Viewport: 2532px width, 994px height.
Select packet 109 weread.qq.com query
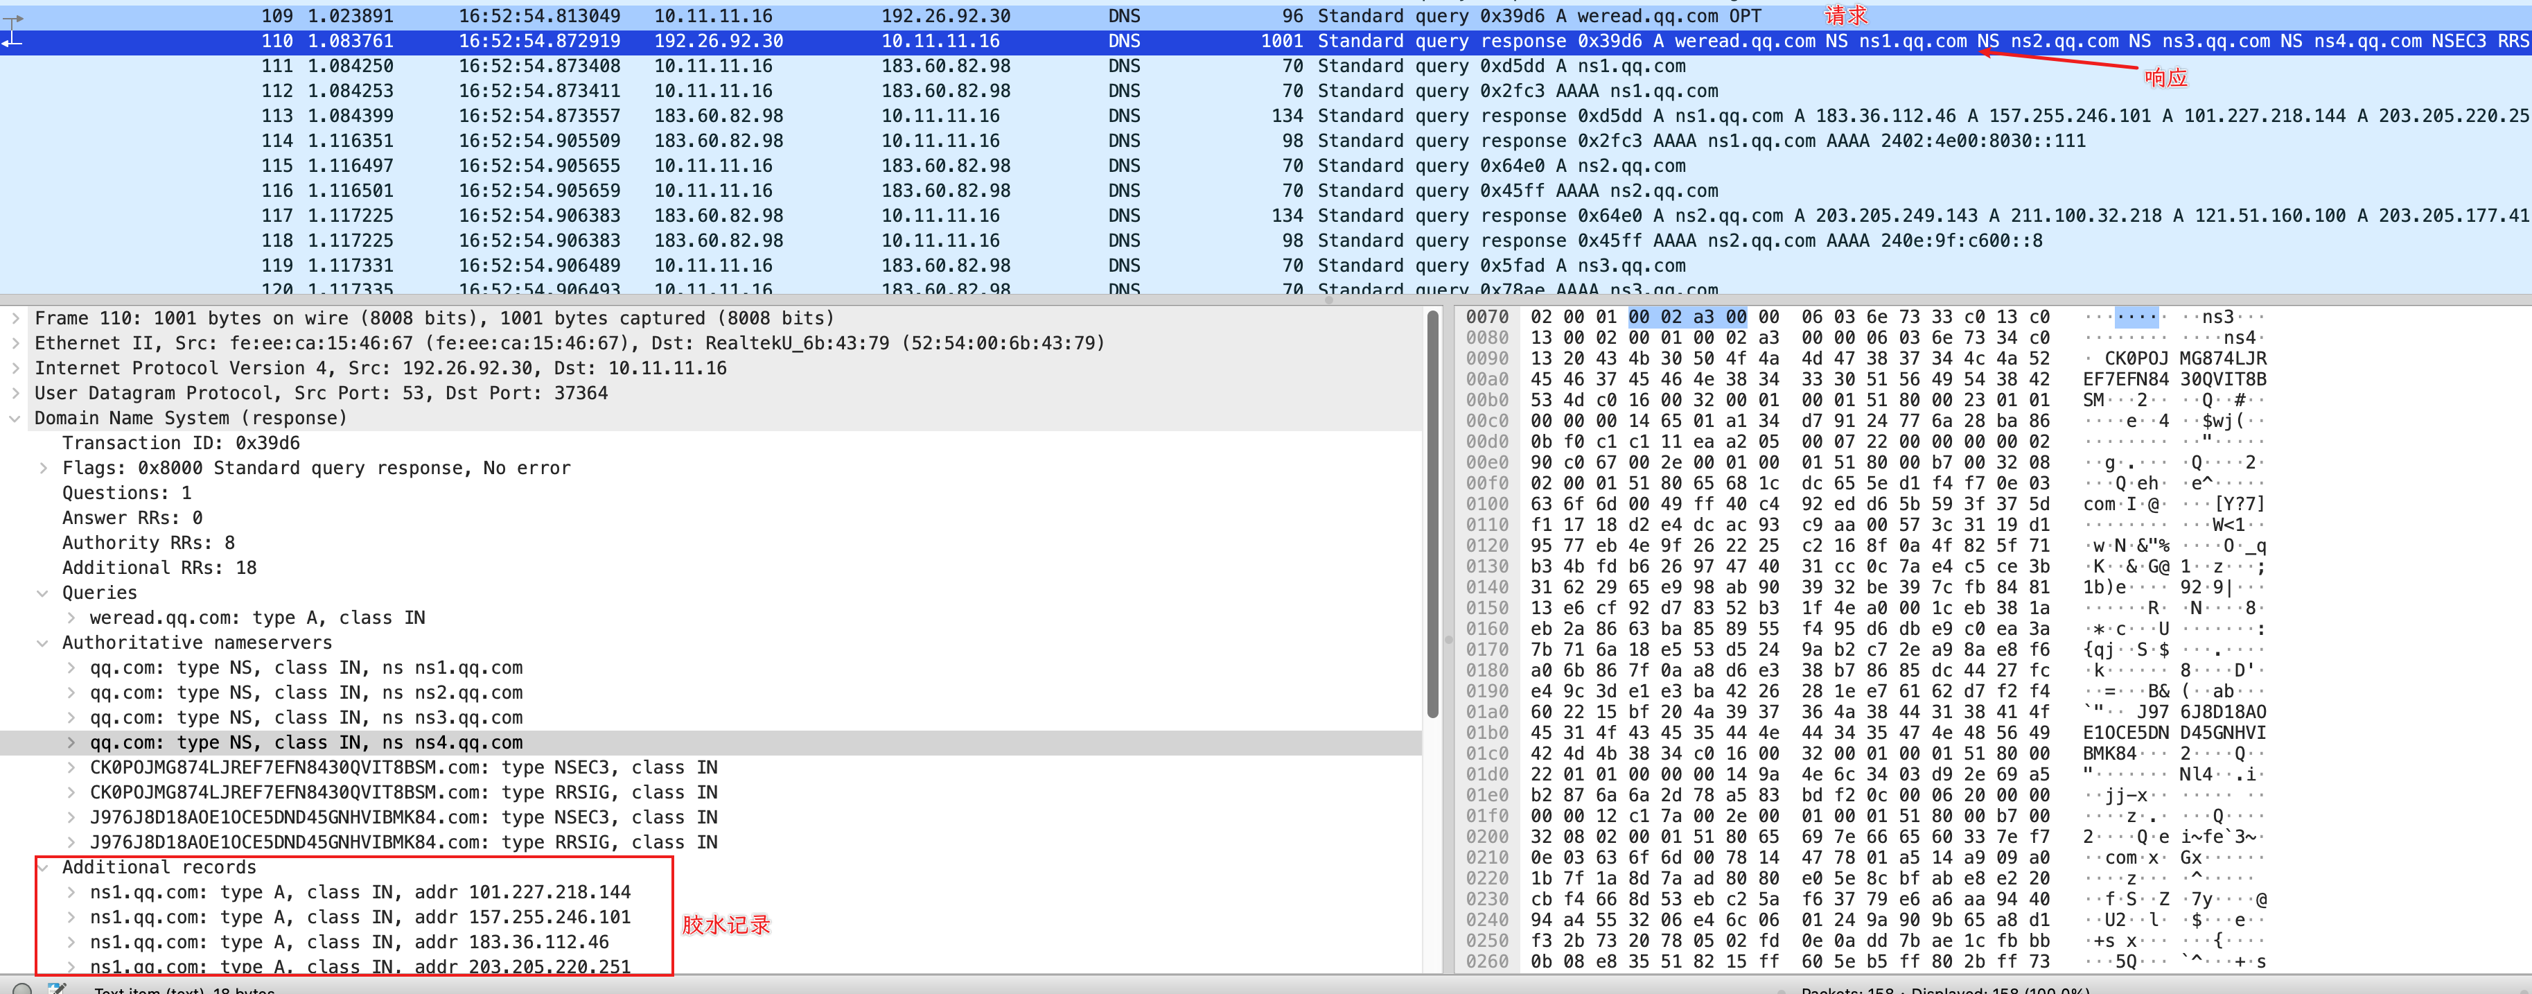(1266, 16)
